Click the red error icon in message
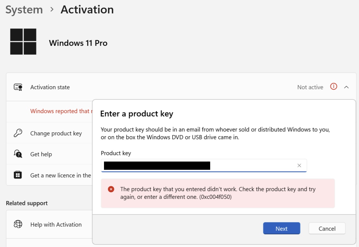Screen dimensions: 359x247 [111, 189]
